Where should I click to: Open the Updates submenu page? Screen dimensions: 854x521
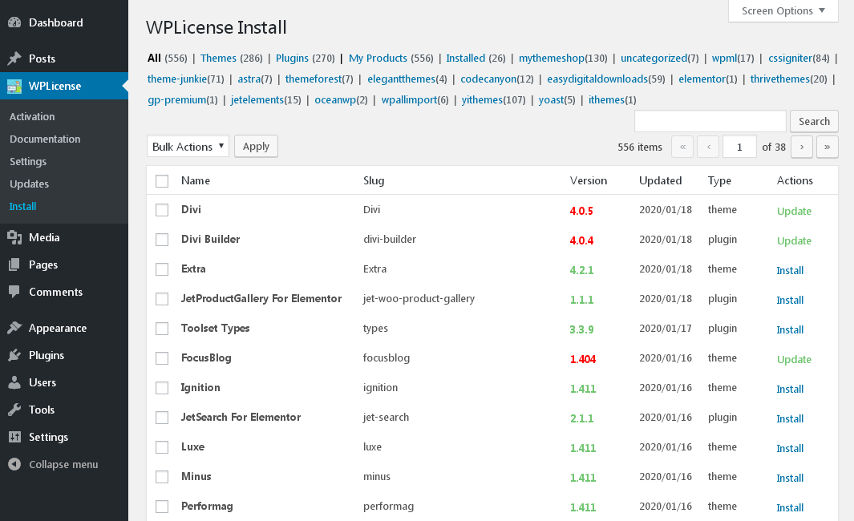point(29,184)
